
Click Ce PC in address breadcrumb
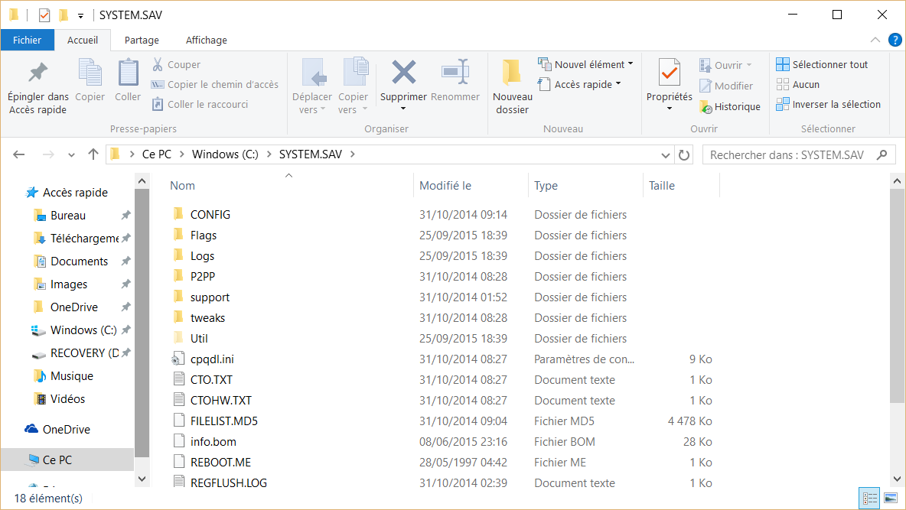157,154
